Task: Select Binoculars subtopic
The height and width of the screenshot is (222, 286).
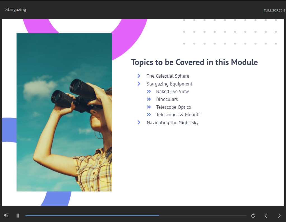Action: click(167, 99)
